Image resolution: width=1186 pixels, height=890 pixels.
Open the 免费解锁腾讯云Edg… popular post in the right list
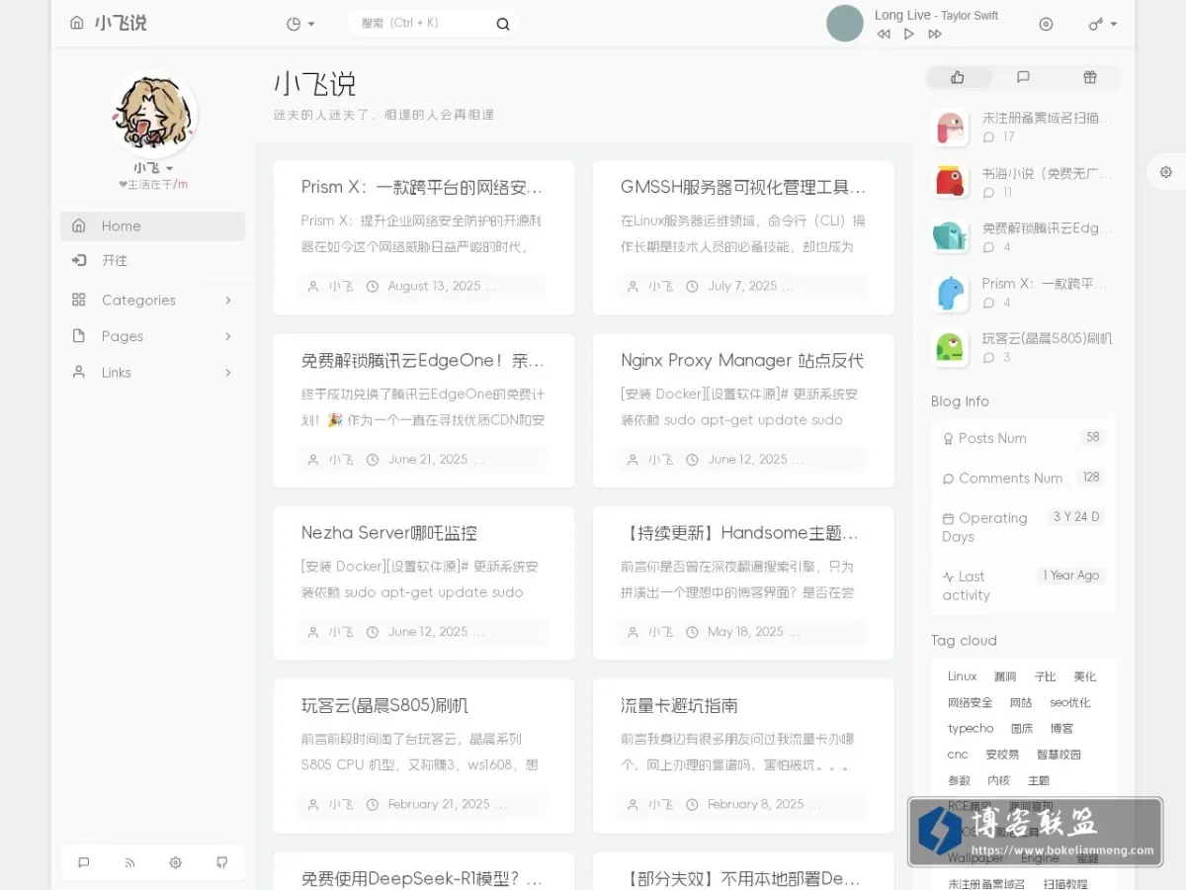click(x=1047, y=228)
